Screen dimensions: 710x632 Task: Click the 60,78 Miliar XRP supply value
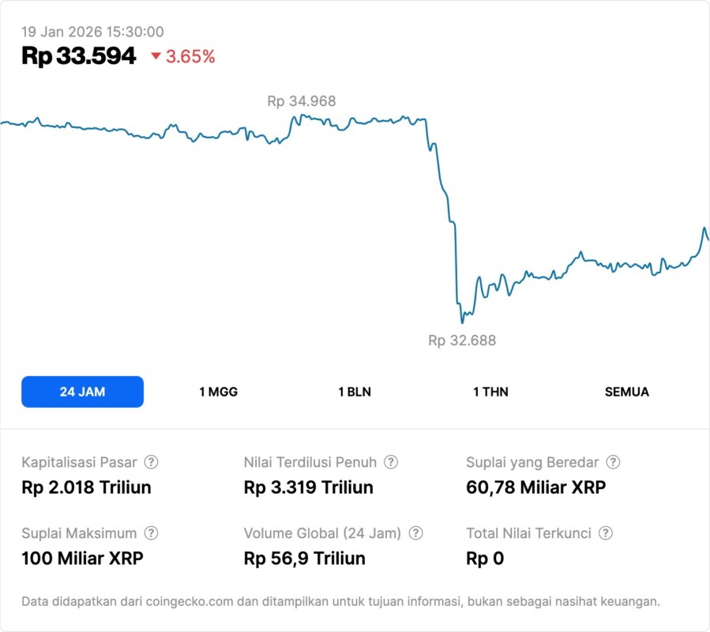(x=536, y=487)
